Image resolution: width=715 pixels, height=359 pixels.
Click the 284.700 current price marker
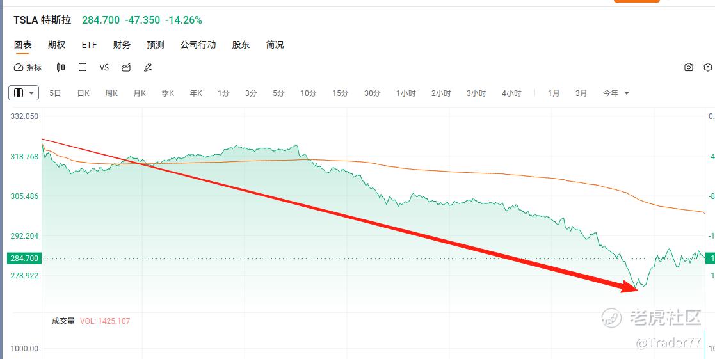click(x=24, y=259)
